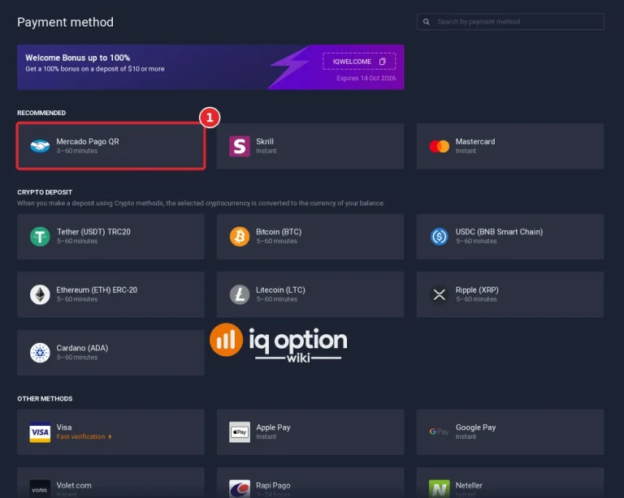Viewport: 624px width, 498px height.
Task: Open the Welcome Bonus up to 100% banner
Action: [x=210, y=67]
